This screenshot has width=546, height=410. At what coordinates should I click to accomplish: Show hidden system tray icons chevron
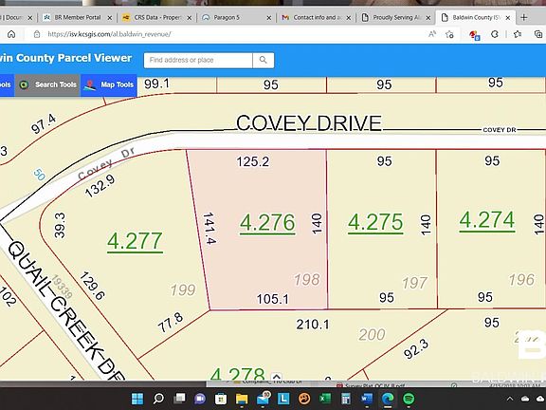pos(510,399)
